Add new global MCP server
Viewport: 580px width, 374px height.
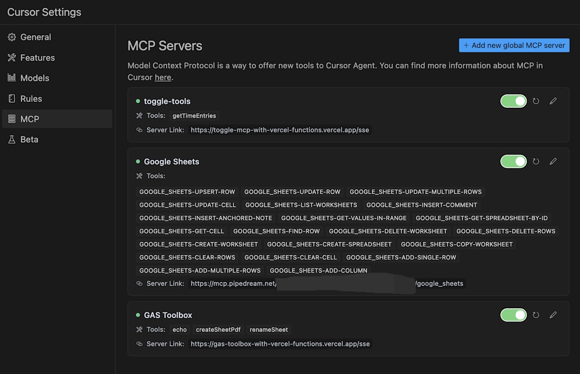[x=514, y=45]
